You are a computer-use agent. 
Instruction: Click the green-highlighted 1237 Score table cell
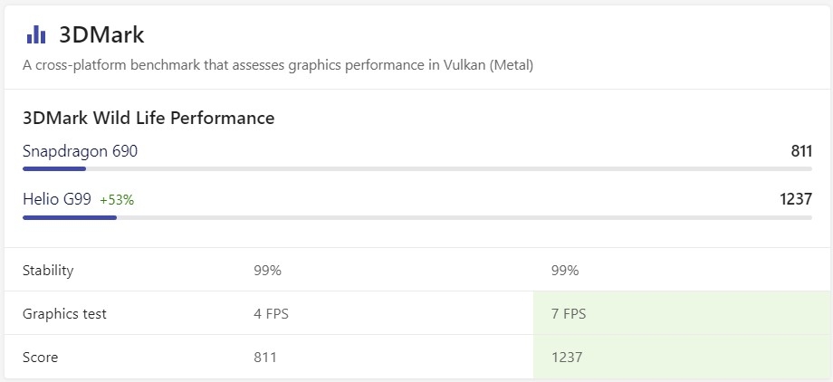[566, 358]
